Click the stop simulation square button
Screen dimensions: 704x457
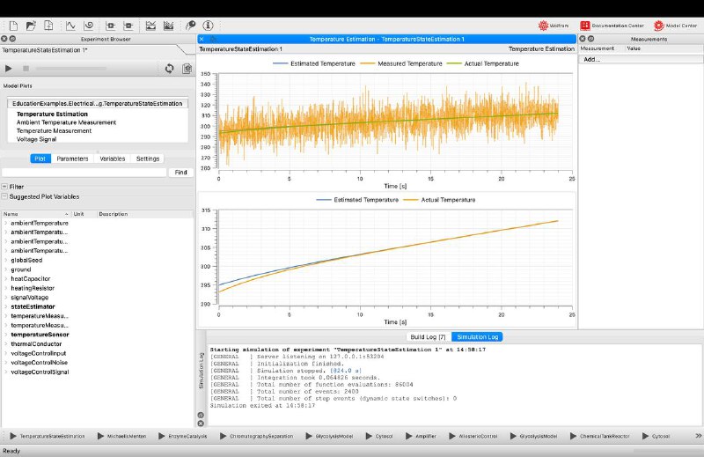[x=26, y=69]
